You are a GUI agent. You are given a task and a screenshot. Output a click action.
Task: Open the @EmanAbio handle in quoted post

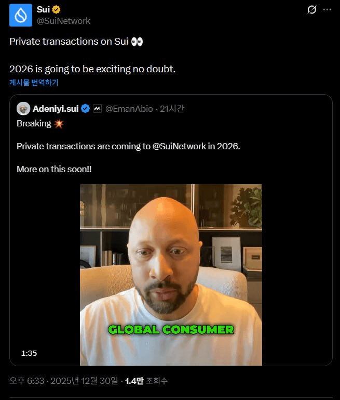pos(129,109)
